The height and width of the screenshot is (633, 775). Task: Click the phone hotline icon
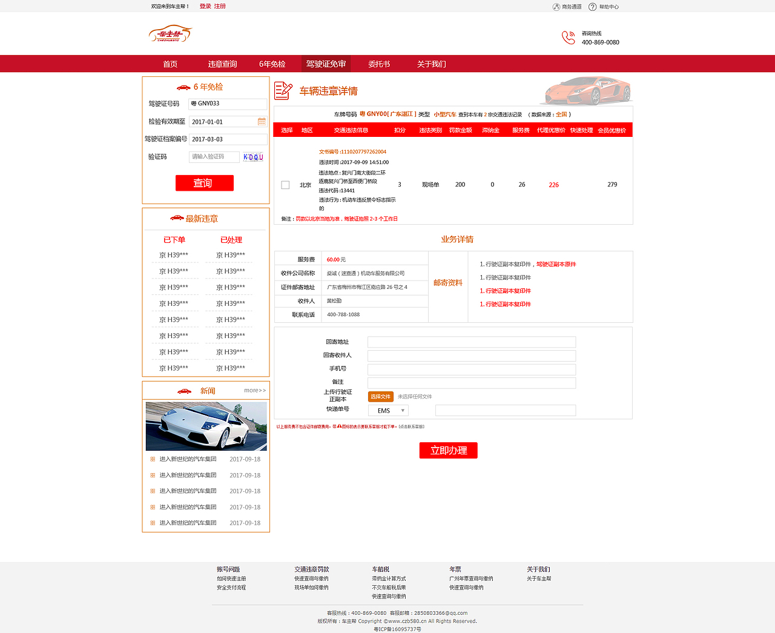(x=568, y=38)
